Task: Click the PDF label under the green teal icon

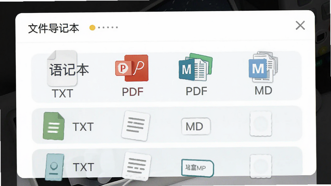Action: pos(196,91)
